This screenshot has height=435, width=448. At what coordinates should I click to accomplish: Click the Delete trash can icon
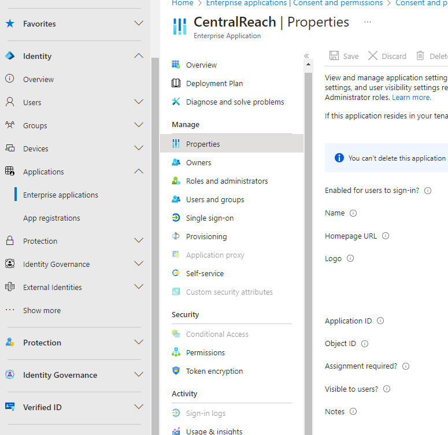coord(420,55)
